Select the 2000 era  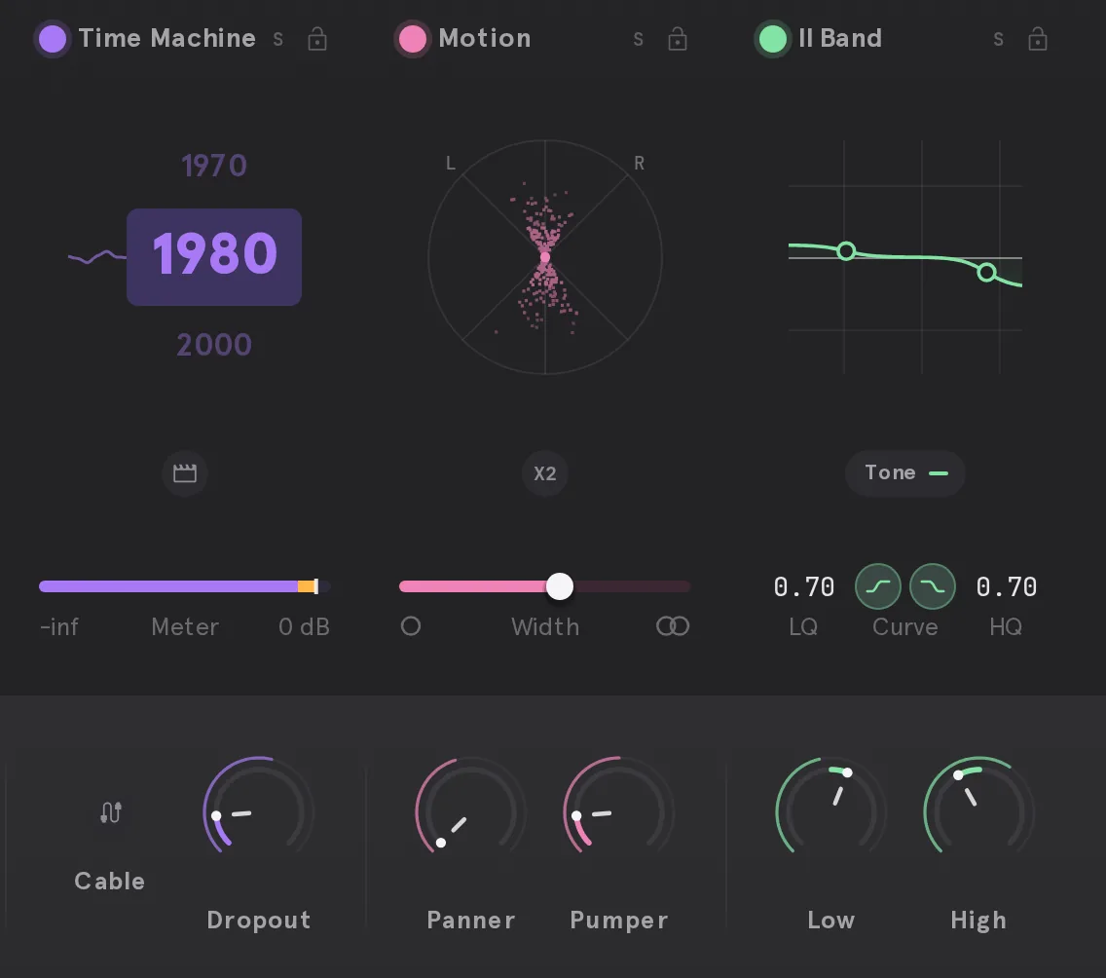[214, 345]
